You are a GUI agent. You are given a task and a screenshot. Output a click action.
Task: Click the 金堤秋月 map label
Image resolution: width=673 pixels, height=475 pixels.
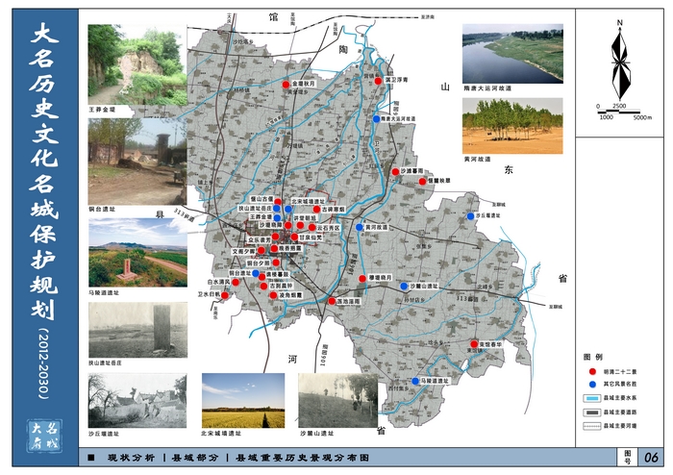[304, 84]
